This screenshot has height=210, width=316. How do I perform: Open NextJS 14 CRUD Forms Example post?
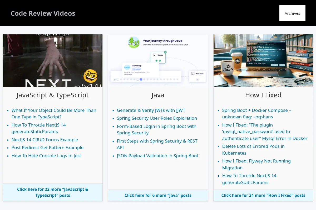(x=45, y=140)
